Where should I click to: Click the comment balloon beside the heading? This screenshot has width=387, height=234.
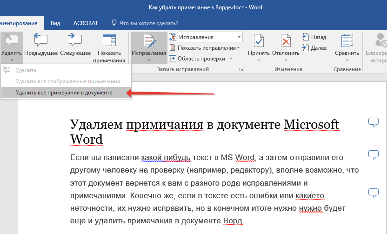(x=374, y=122)
